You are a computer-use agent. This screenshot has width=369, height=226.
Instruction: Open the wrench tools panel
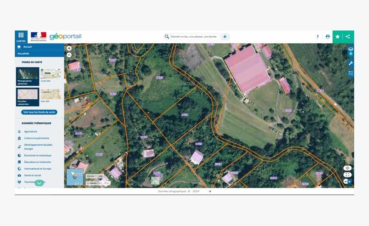tap(351, 63)
